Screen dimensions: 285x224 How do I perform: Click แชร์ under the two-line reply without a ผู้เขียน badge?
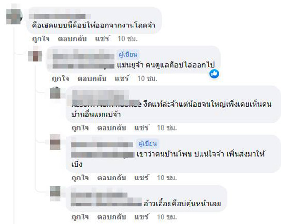coord(142,128)
